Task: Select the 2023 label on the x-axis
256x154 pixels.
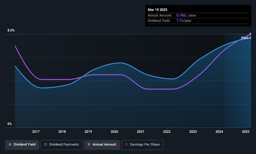Action: coord(193,132)
